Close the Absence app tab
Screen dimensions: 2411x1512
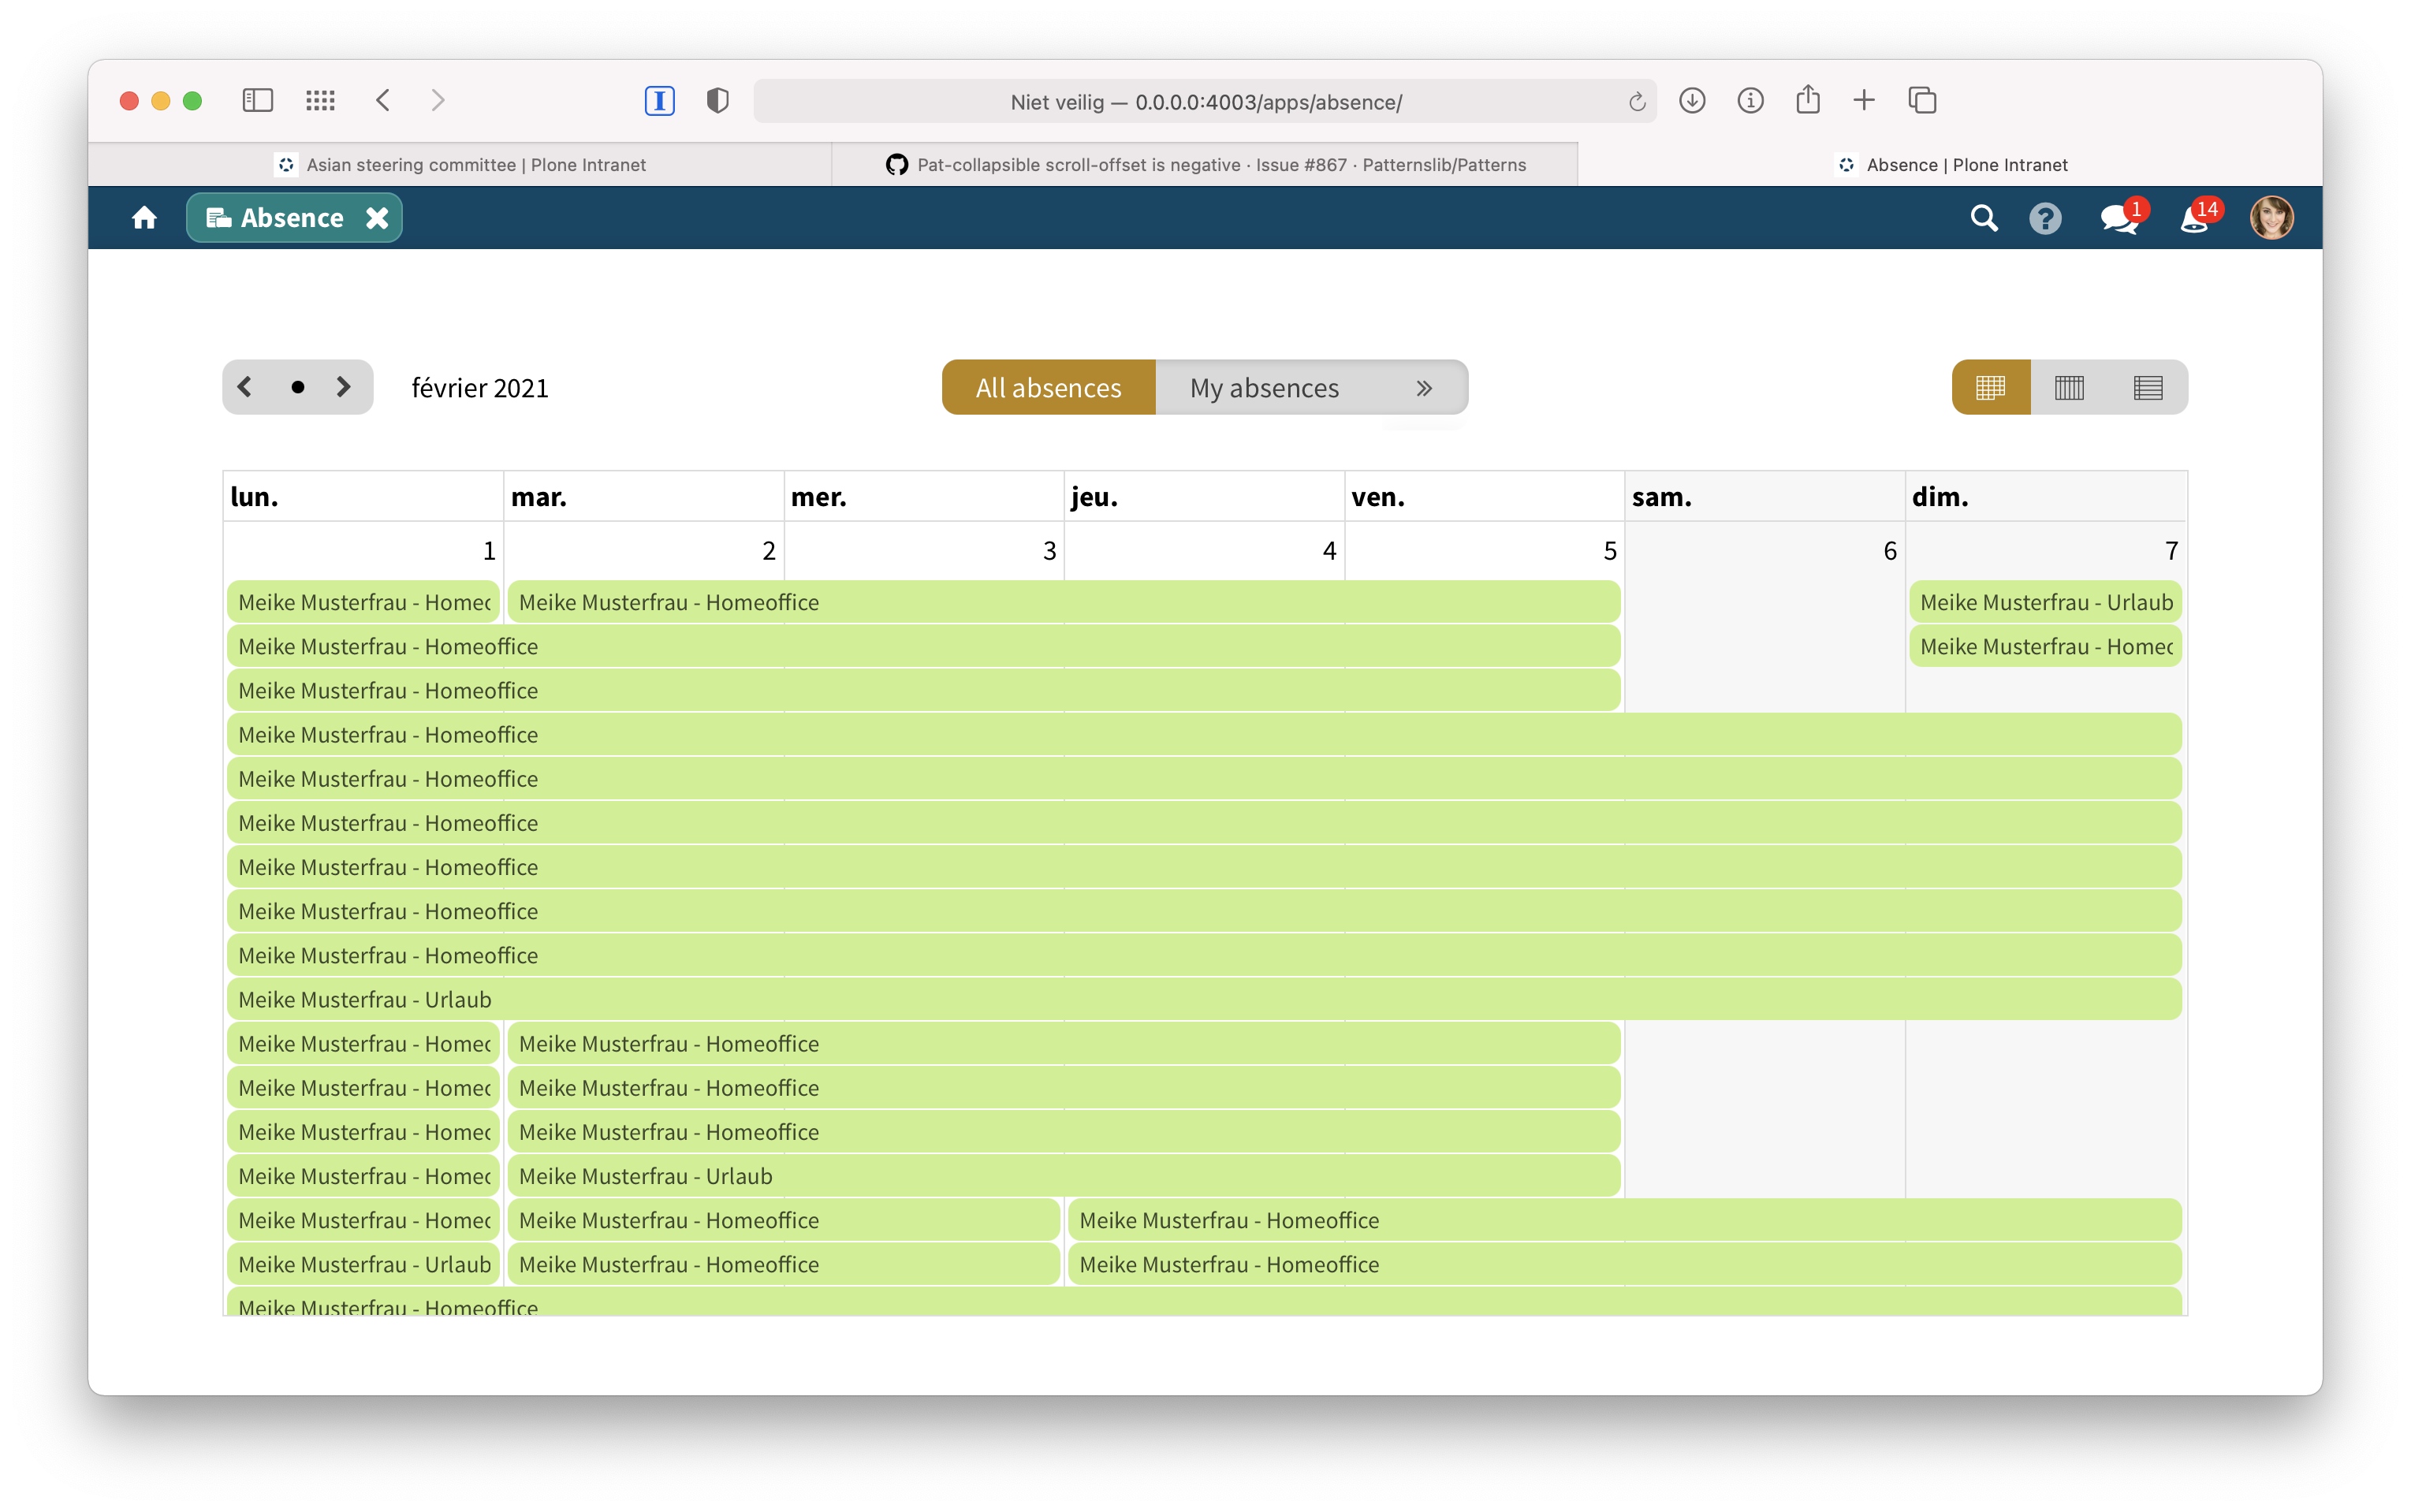click(x=377, y=217)
